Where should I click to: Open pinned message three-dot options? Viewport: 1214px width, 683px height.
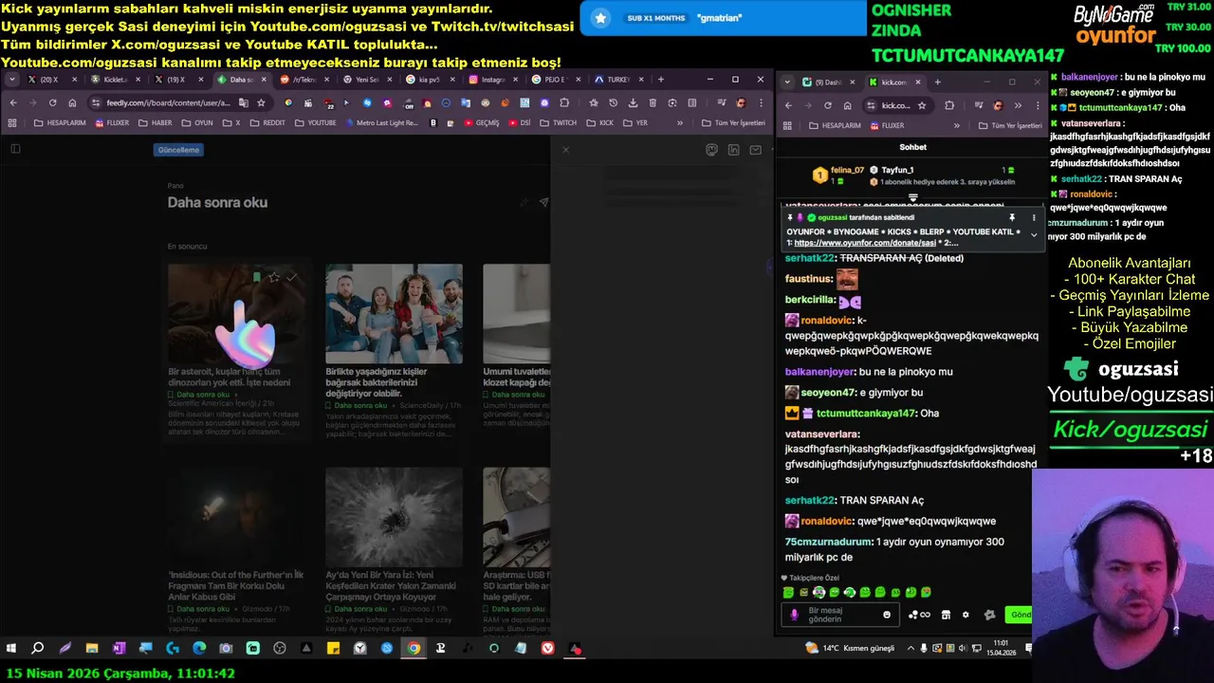1034,217
